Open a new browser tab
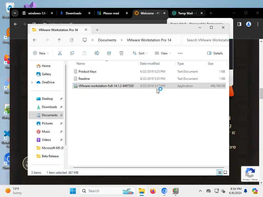The image size is (263, 197). (x=211, y=13)
